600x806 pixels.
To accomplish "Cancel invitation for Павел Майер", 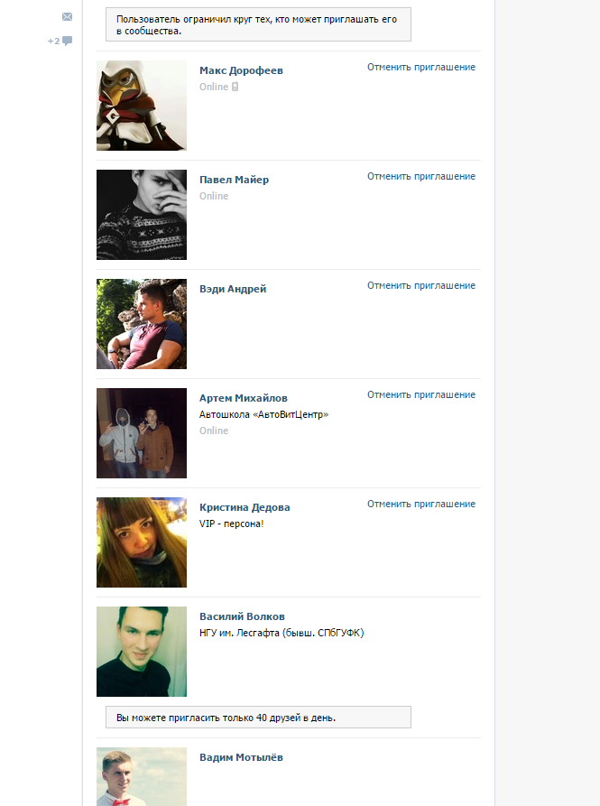I will tap(421, 176).
